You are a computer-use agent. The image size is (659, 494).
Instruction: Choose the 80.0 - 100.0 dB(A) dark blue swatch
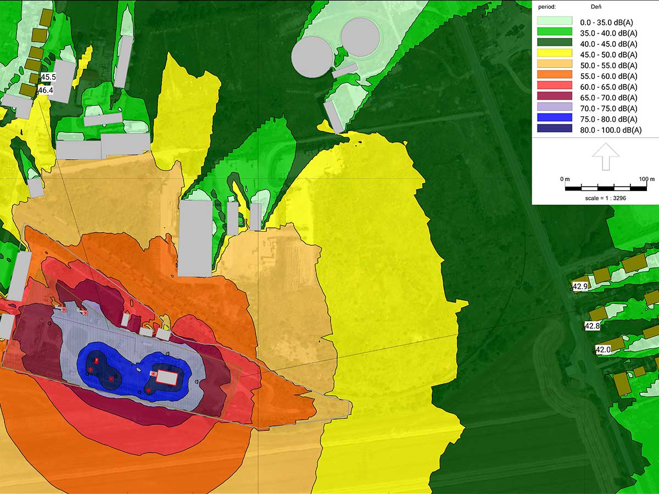point(555,130)
